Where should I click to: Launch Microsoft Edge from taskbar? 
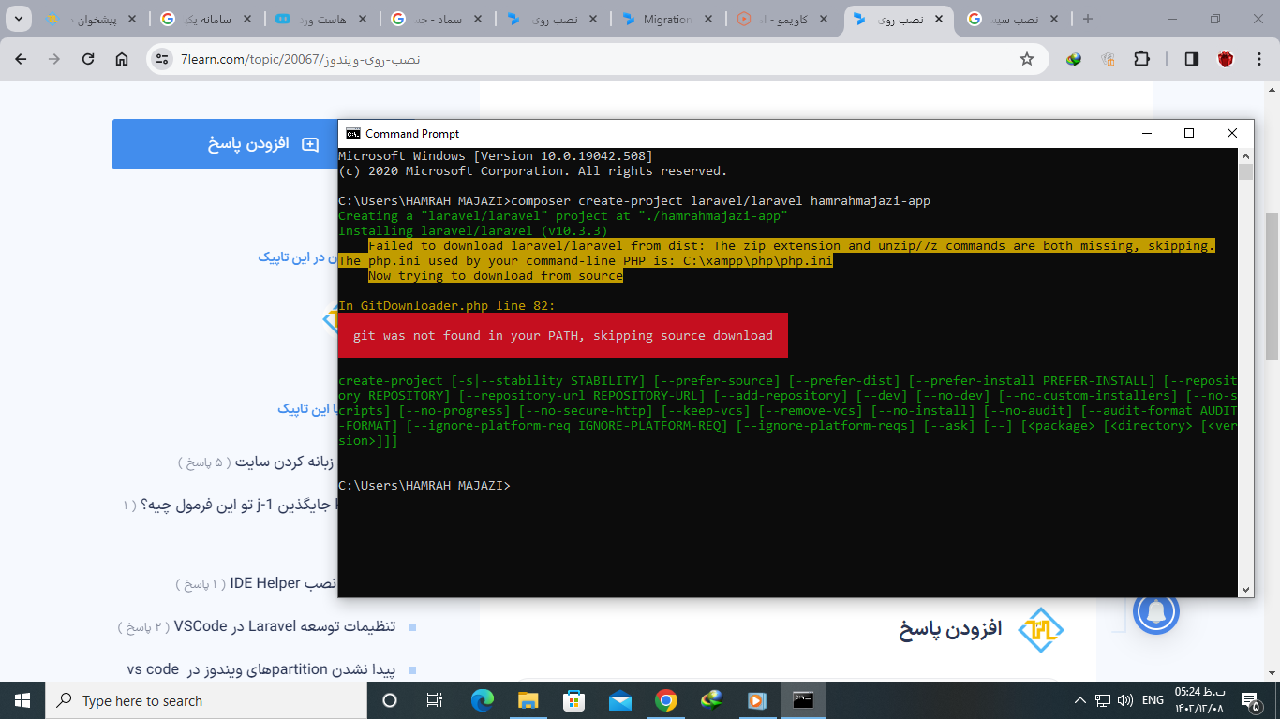click(482, 700)
